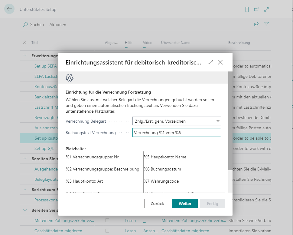The width and height of the screenshot is (293, 235).
Task: Click the Zurück button
Action: [157, 204]
